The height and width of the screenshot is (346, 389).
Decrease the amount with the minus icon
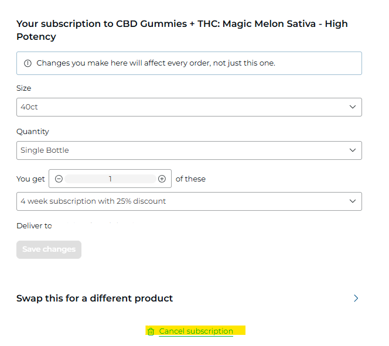click(x=59, y=179)
